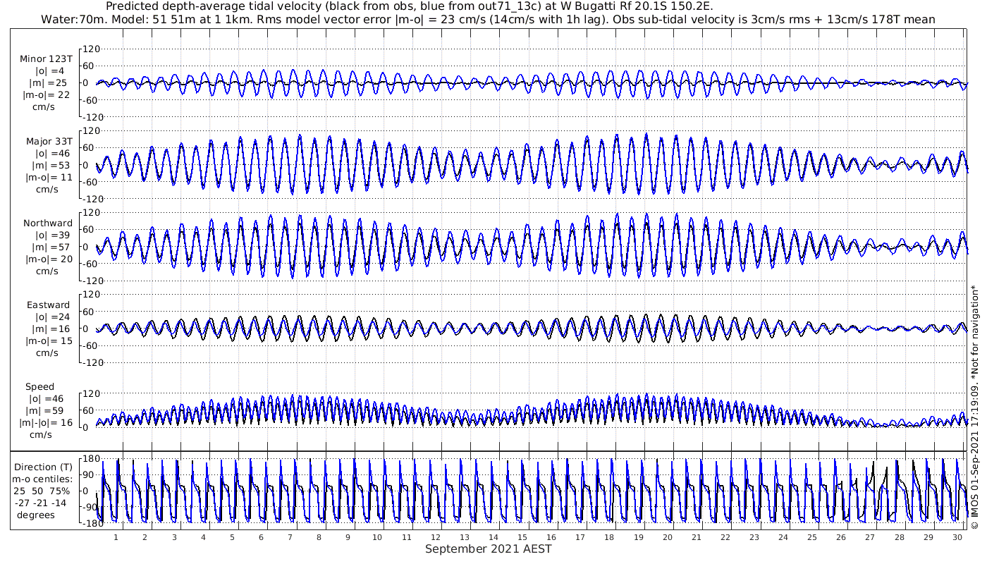Screen dimensions: 987x564
Task: Click the '|o| =39' value under Northward
Action: point(51,235)
